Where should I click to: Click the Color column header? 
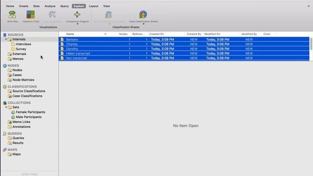point(267,34)
